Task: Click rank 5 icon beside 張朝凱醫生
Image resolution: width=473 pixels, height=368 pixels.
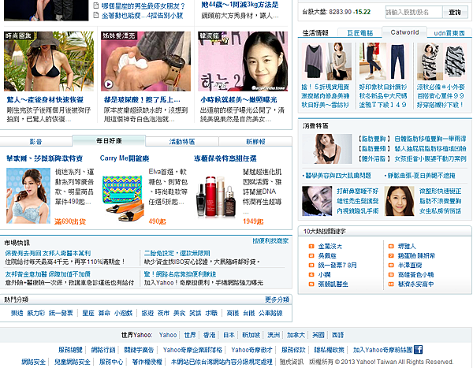Action: click(x=311, y=284)
